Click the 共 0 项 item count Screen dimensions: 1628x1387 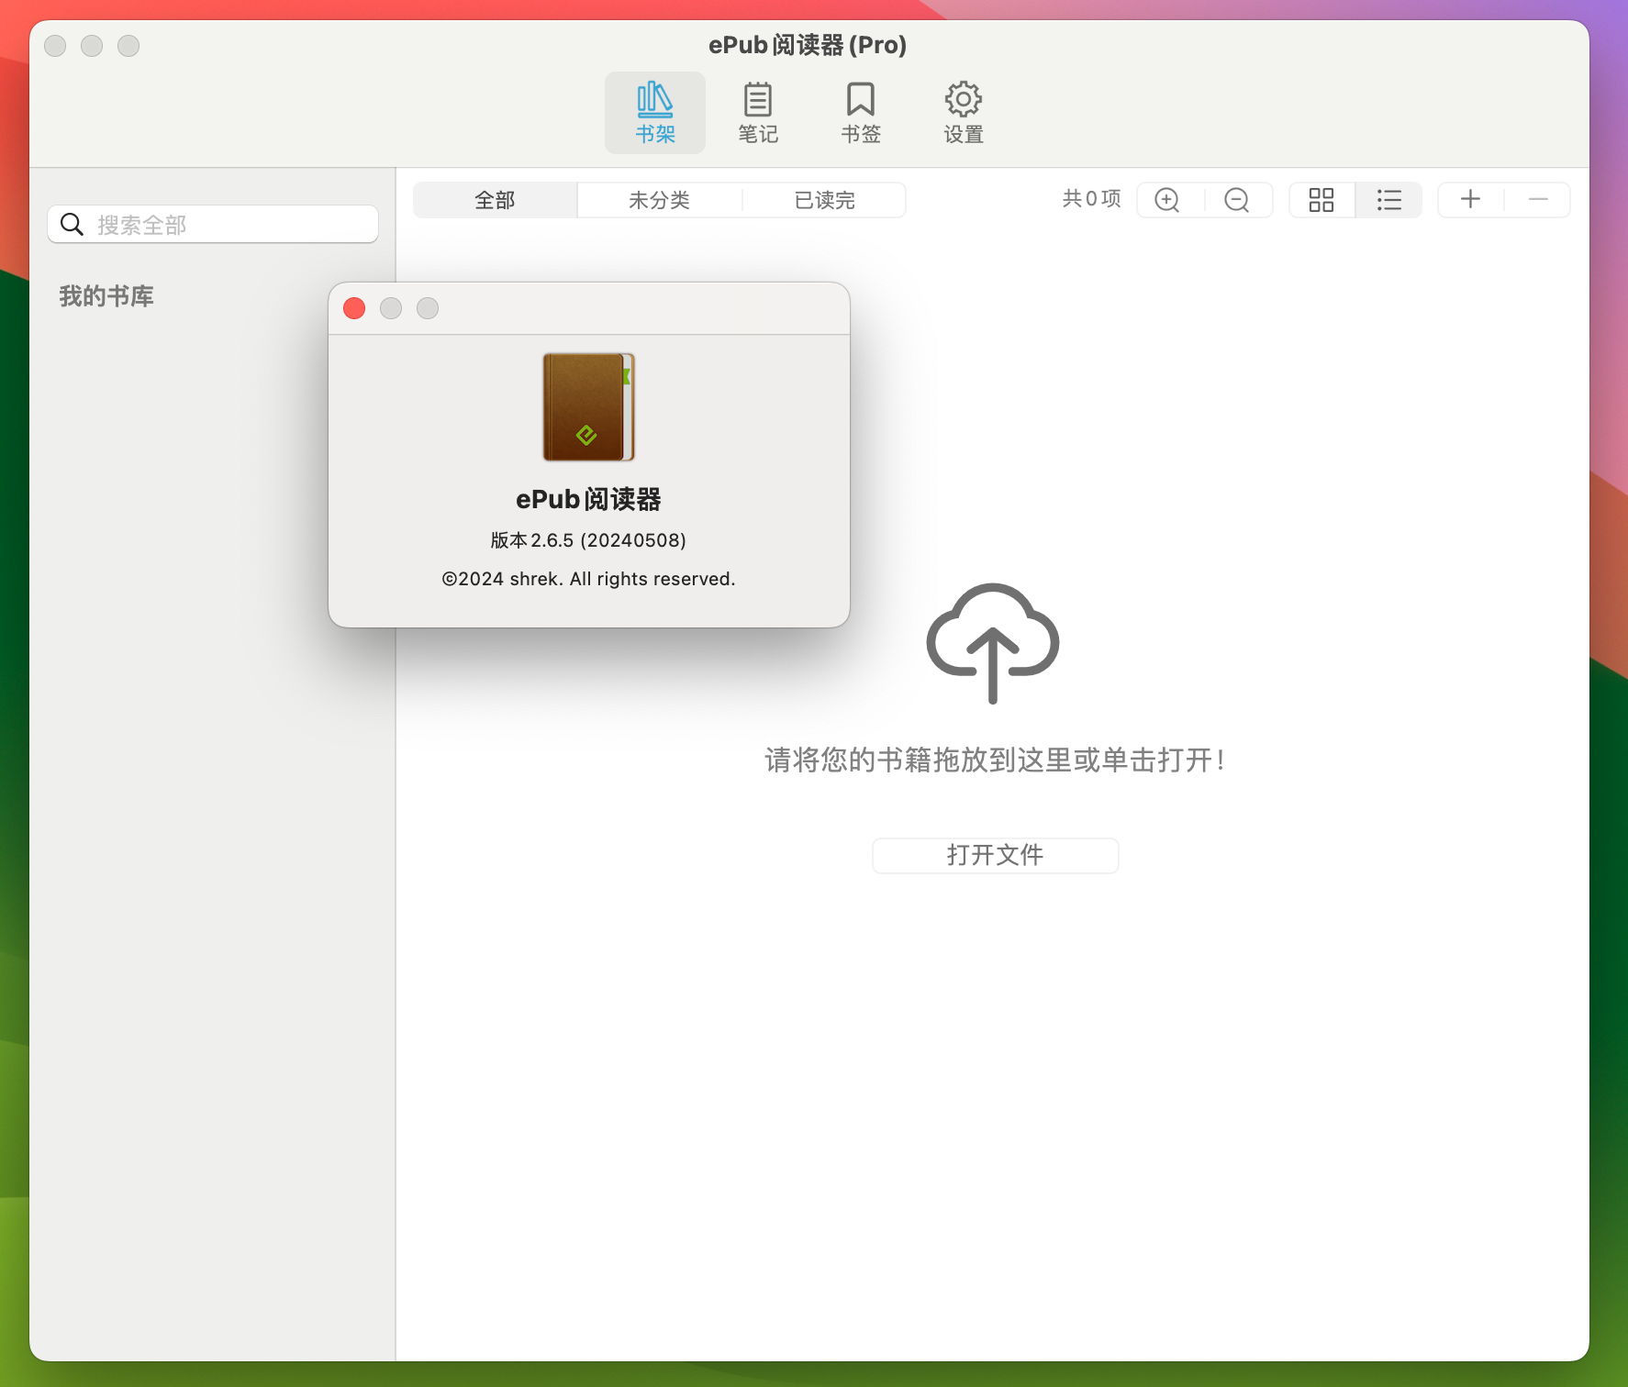[1092, 199]
